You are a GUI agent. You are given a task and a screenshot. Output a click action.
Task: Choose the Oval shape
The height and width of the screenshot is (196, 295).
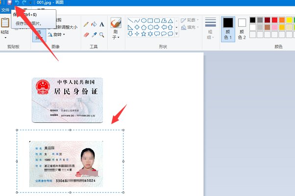[x=144, y=21]
